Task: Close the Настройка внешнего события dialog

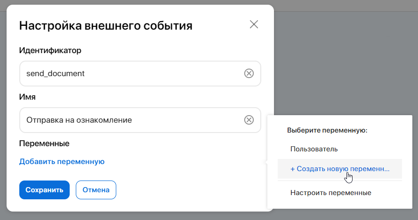Action: pyautogui.click(x=254, y=24)
